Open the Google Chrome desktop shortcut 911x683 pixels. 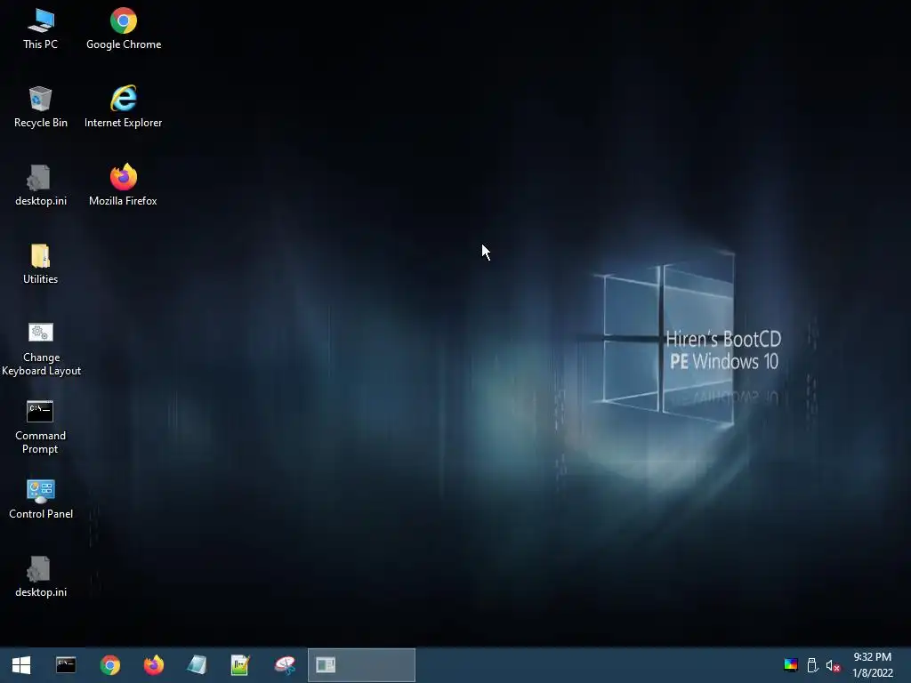coord(123,29)
